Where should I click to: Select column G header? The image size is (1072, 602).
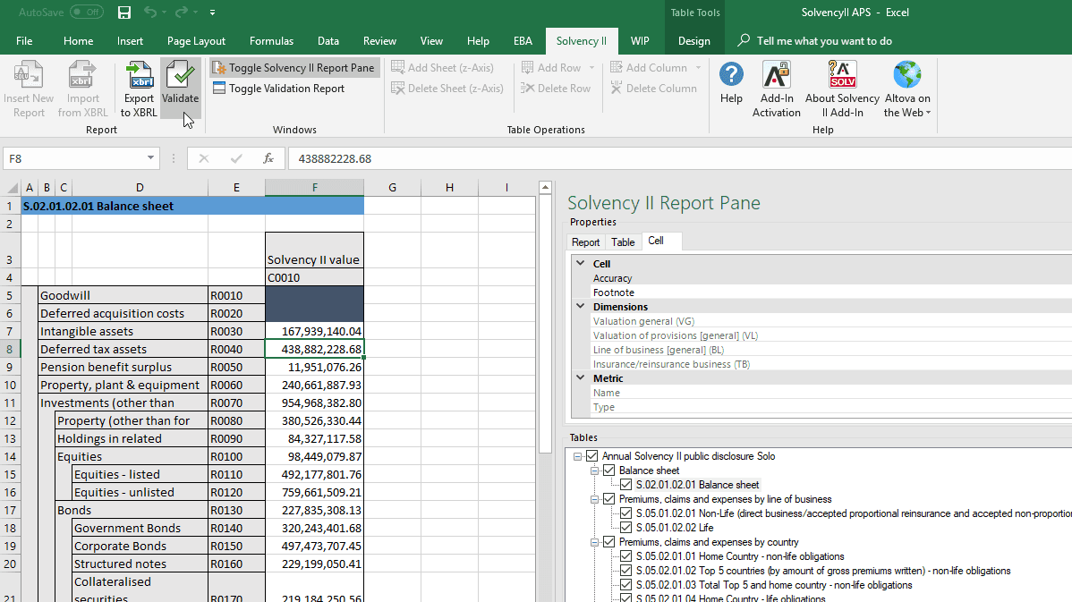point(393,187)
